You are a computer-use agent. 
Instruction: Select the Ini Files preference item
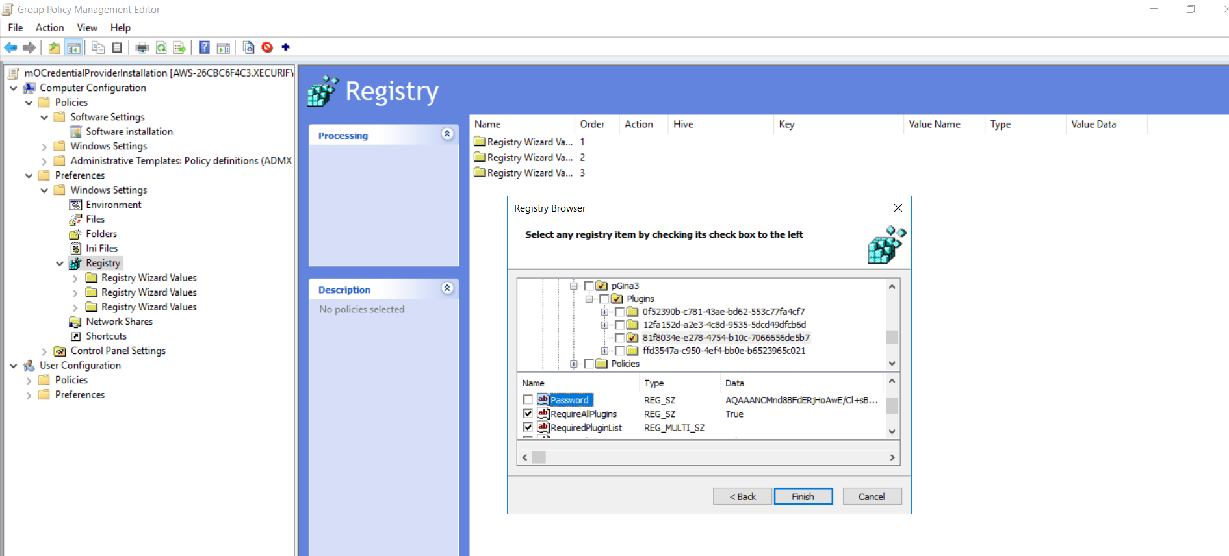click(x=101, y=248)
